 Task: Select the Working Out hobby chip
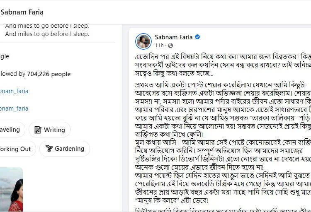(18, 149)
